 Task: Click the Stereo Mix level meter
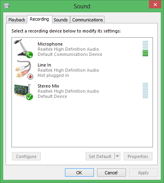click(145, 91)
